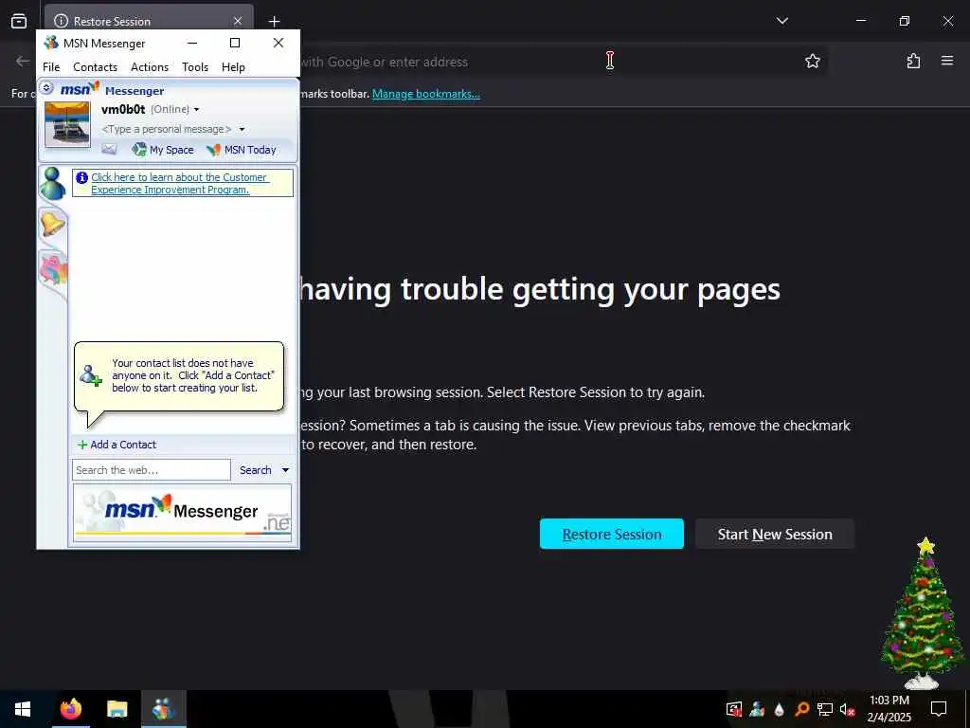Open My Space from the Messenger header
970x728 pixels.
pos(163,150)
